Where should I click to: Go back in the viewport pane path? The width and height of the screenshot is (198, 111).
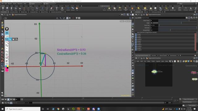[2, 14]
